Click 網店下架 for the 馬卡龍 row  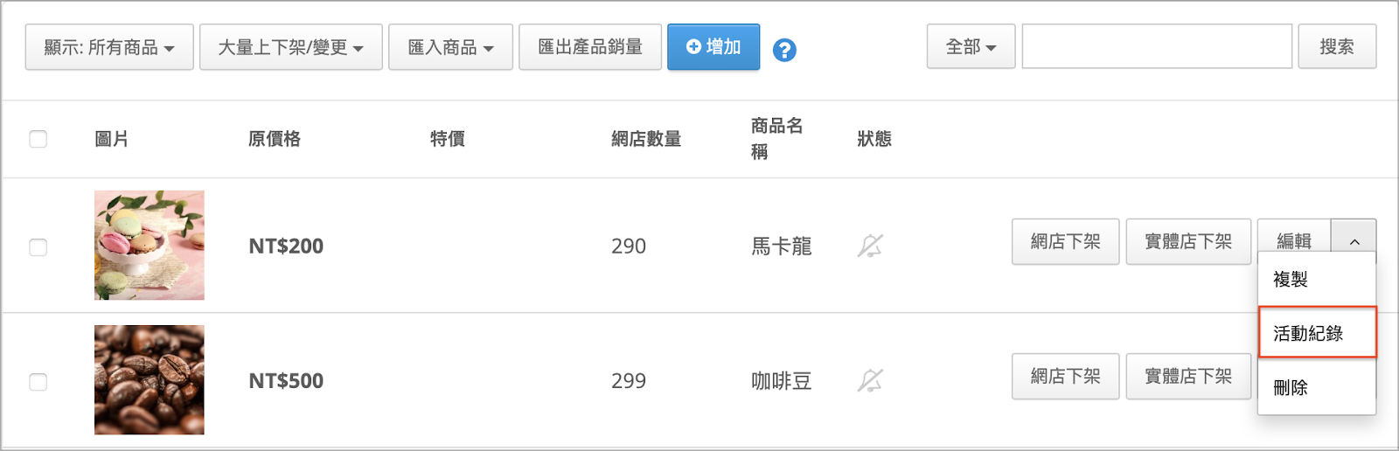pyautogui.click(x=1065, y=241)
